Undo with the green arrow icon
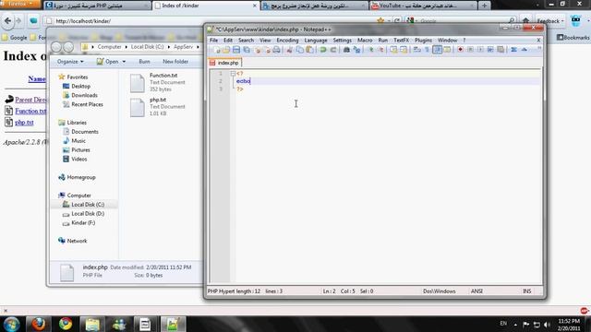591x332 pixels. [323, 50]
